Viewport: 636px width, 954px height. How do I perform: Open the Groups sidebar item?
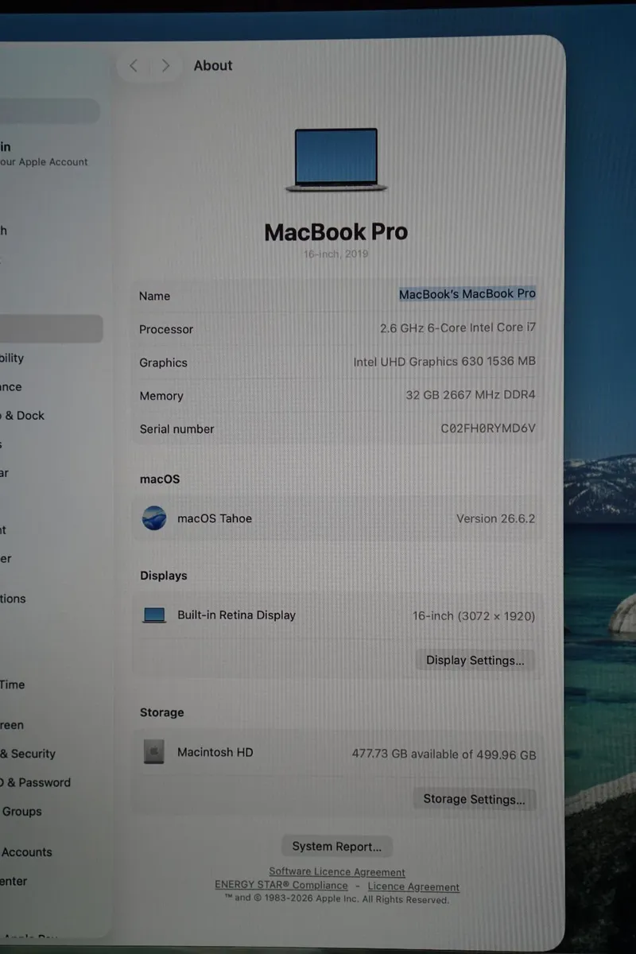point(21,812)
